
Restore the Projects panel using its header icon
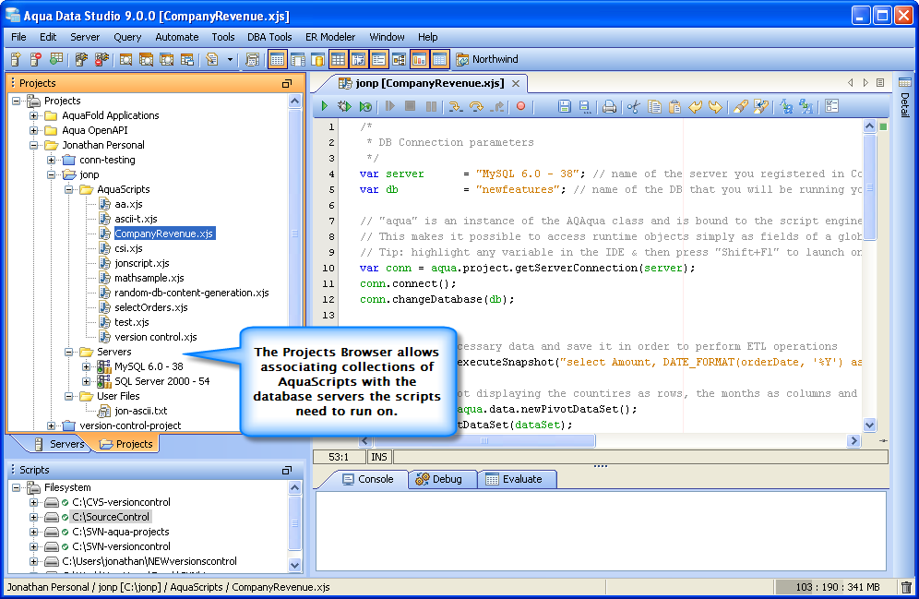(x=287, y=83)
